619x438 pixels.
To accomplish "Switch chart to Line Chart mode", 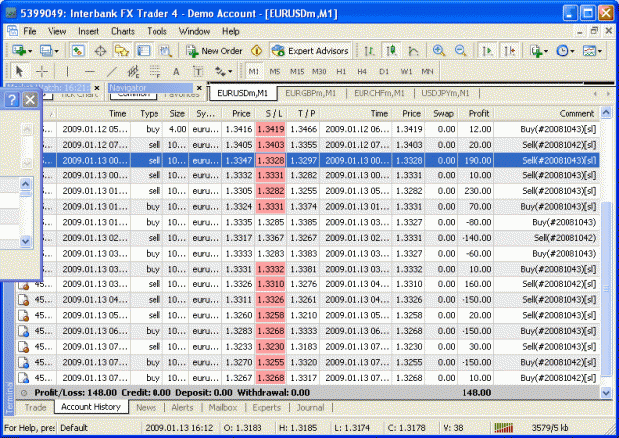I will (x=413, y=51).
